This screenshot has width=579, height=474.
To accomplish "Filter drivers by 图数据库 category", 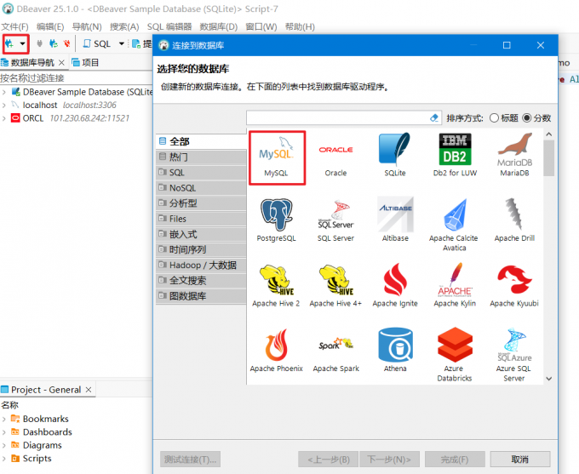I will [201, 296].
